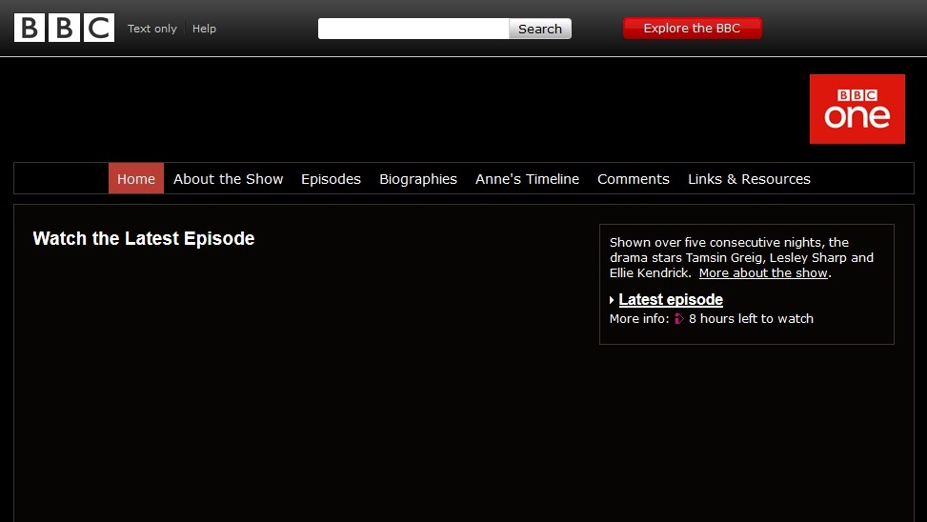
Task: Click the Explore the BBC button
Action: pos(693,28)
